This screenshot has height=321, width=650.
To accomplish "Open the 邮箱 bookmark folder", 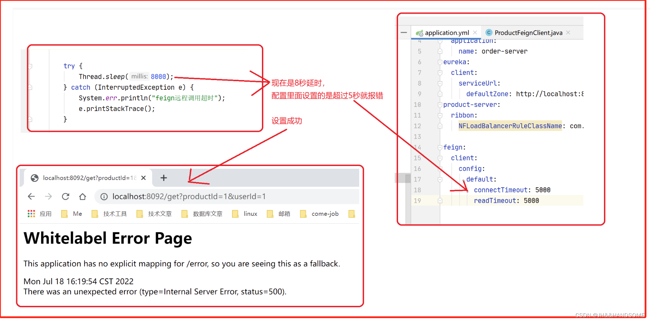I will [278, 214].
